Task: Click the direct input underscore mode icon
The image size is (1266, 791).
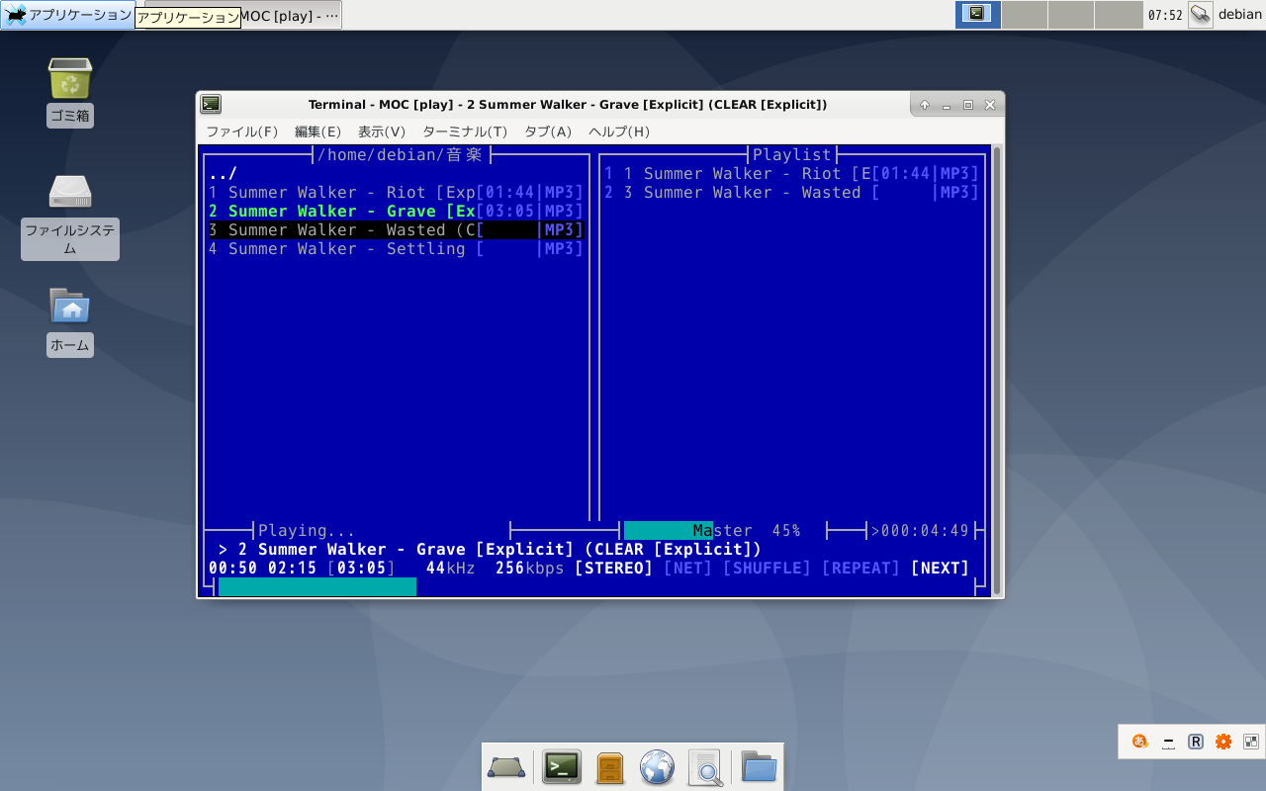Action: 1168,742
